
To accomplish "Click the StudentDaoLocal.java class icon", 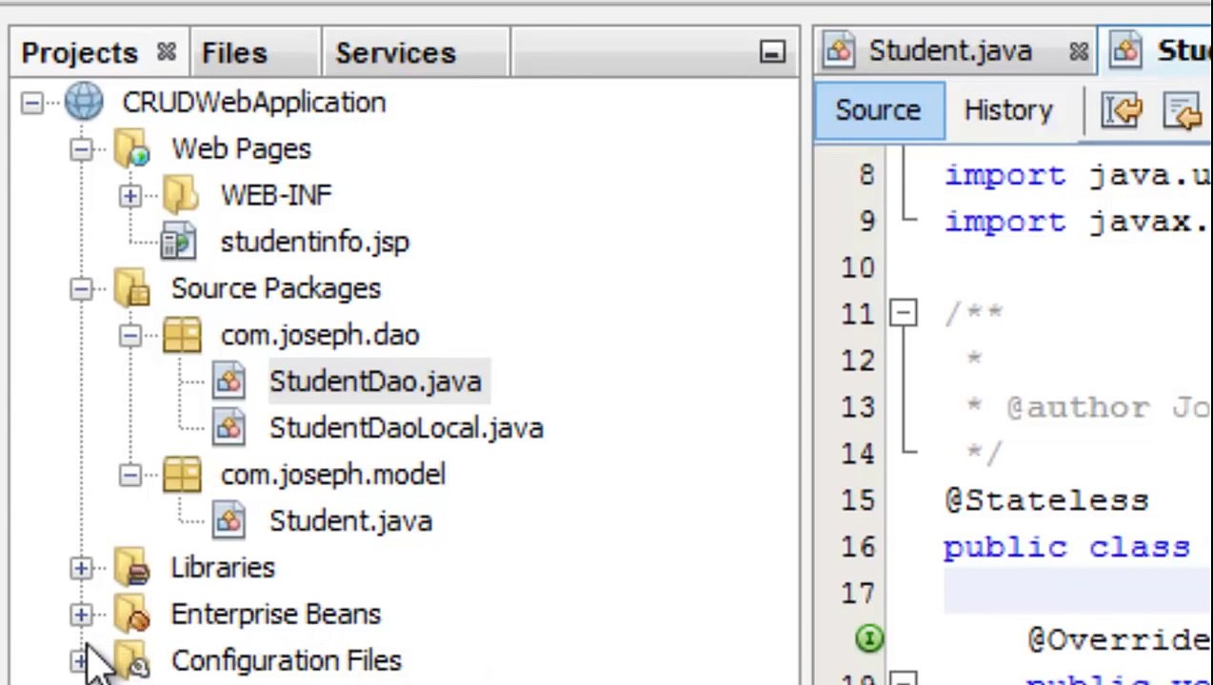I will point(229,428).
